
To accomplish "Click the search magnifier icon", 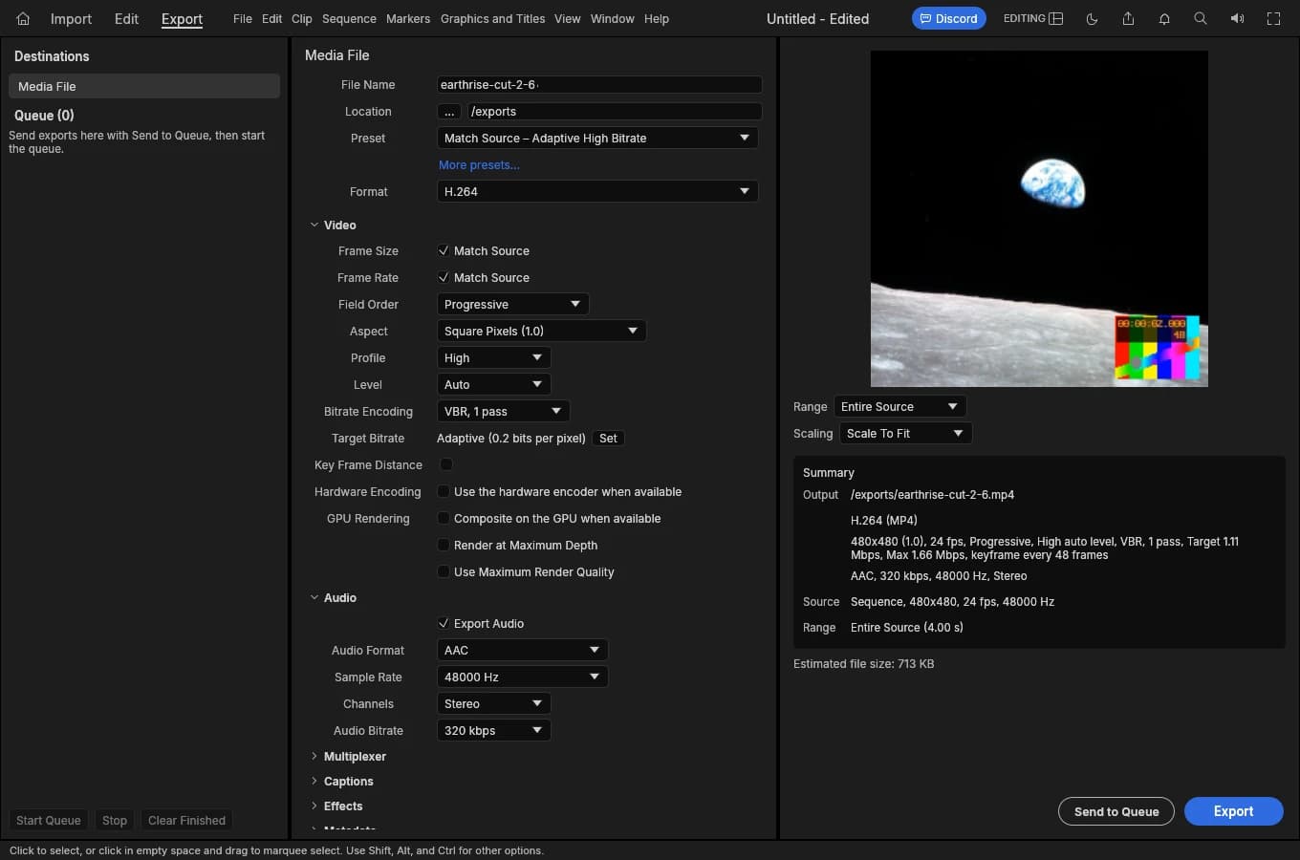I will coord(1201,18).
